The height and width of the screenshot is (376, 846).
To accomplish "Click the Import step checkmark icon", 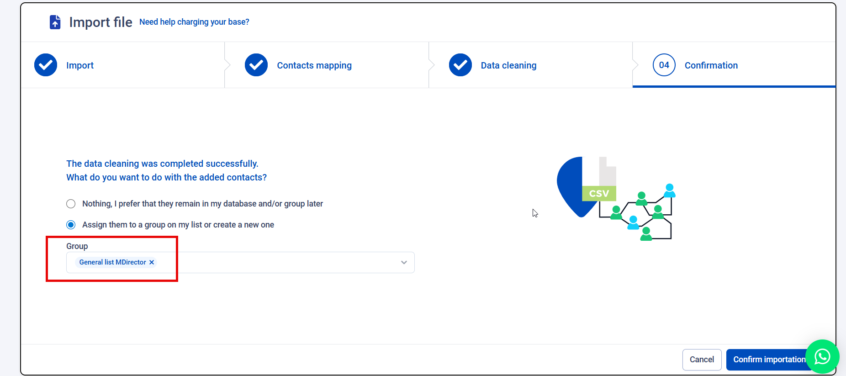I will click(46, 65).
